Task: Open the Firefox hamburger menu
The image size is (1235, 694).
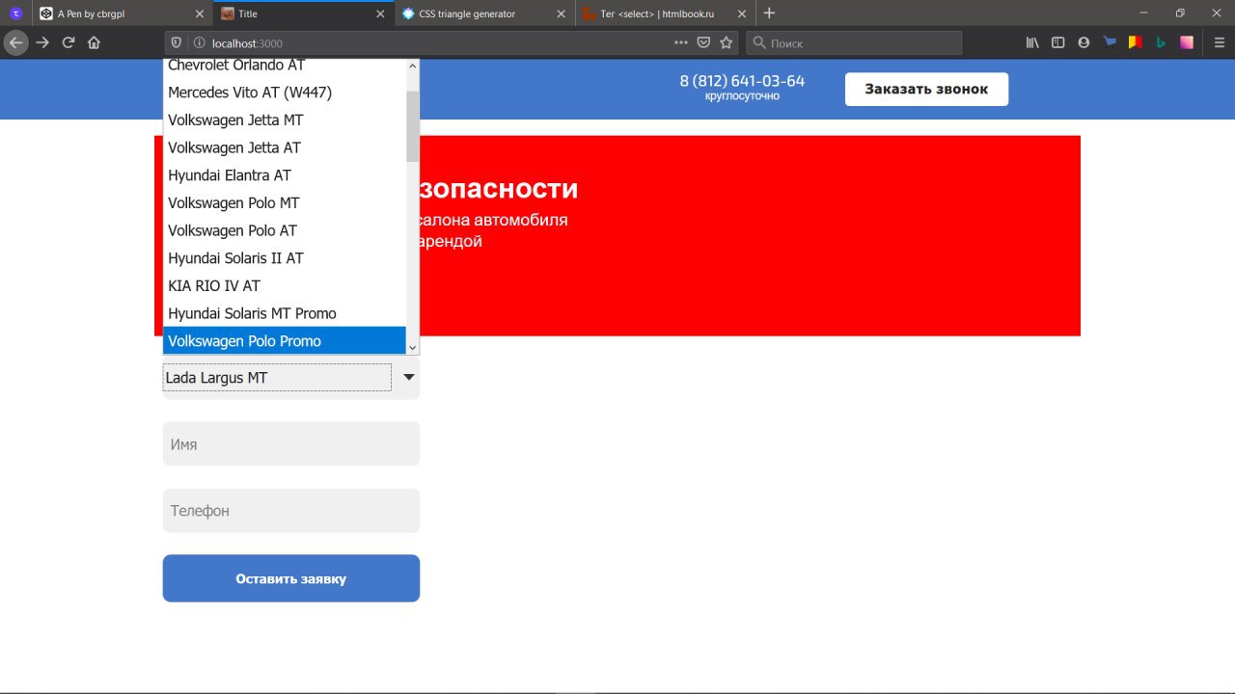Action: click(x=1220, y=42)
